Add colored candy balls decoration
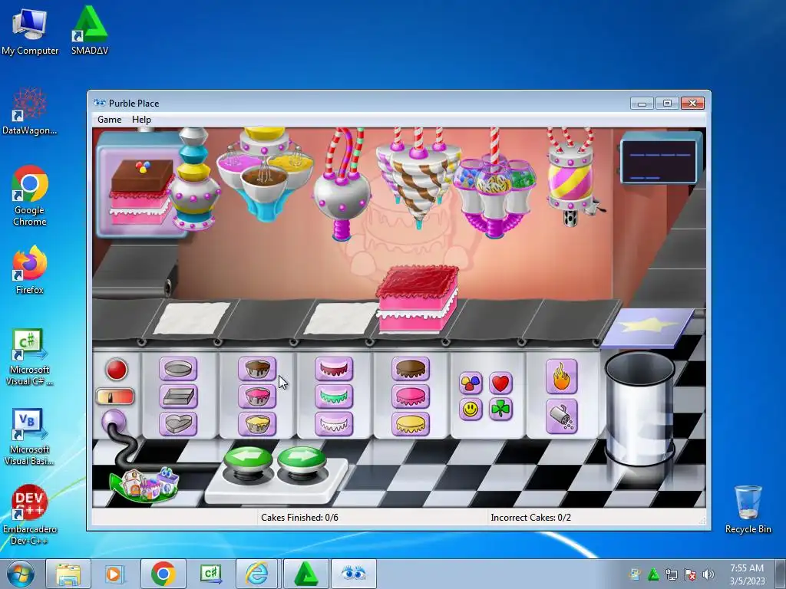 coord(471,383)
